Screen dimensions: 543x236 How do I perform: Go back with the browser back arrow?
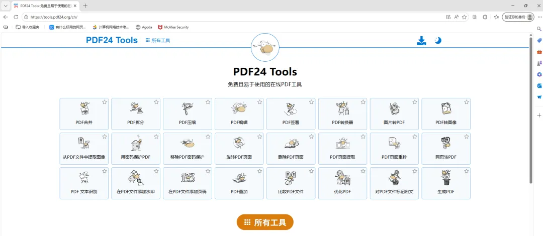(6, 17)
